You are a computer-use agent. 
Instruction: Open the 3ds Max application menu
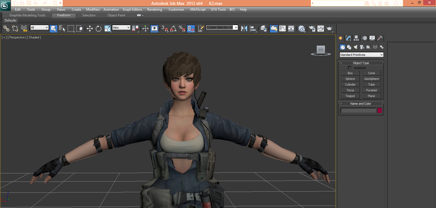[5, 5]
